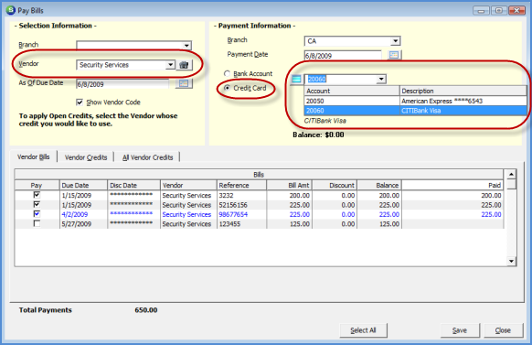Click the As Of Due Date field
Screen dimensions: 532x345
pos(122,84)
